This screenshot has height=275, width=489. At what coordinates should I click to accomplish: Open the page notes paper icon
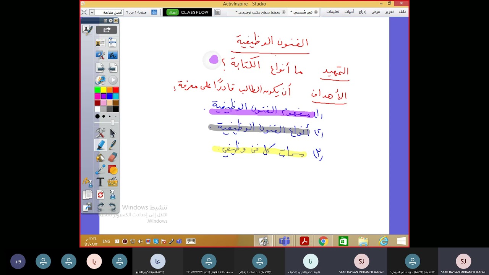click(87, 195)
